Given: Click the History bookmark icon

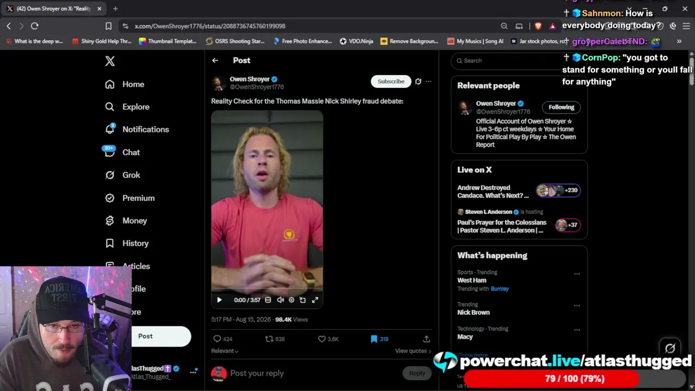Looking at the screenshot, I should click(110, 243).
